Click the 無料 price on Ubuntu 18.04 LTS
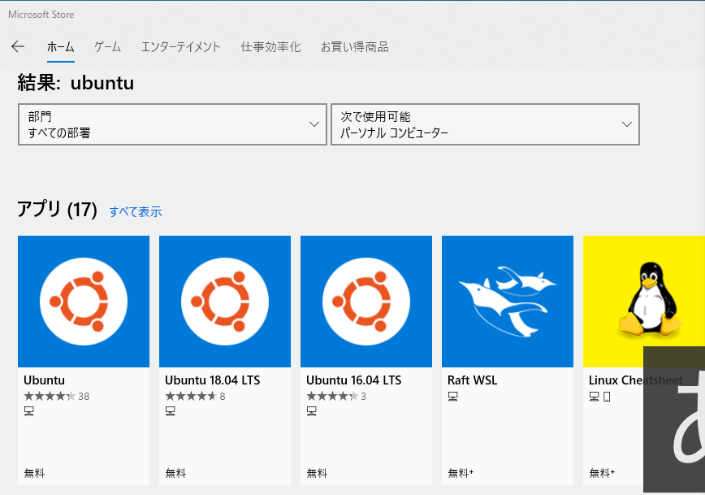This screenshot has height=495, width=705. click(x=175, y=473)
